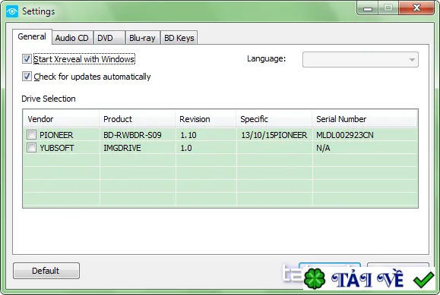Open the DVD tab

tap(109, 38)
